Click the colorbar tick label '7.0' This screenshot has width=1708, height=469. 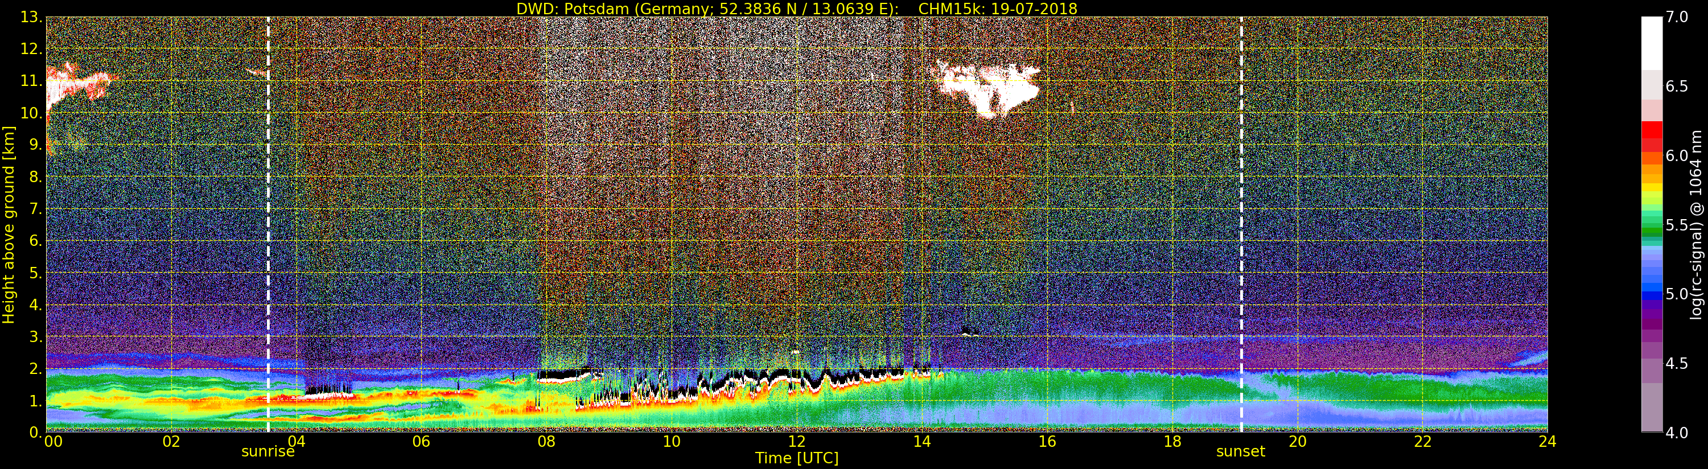point(1677,17)
